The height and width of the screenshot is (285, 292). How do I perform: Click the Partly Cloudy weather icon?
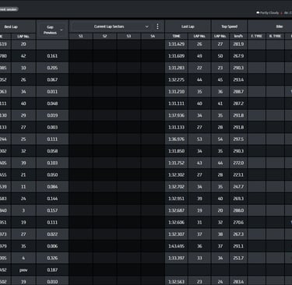pyautogui.click(x=258, y=12)
